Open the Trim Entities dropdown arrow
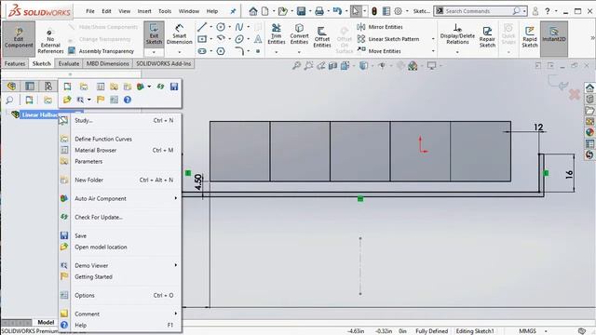596x335 pixels. [x=277, y=52]
